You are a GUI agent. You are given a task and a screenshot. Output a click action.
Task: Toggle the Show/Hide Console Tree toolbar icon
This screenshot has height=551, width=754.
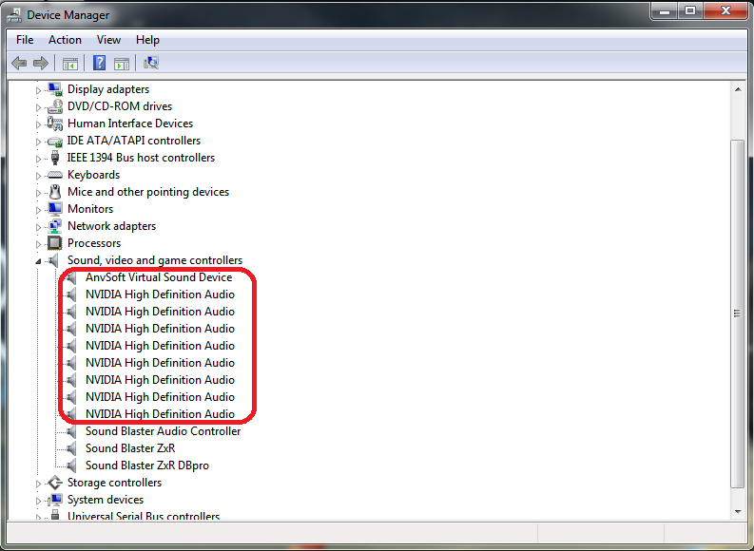pos(70,63)
